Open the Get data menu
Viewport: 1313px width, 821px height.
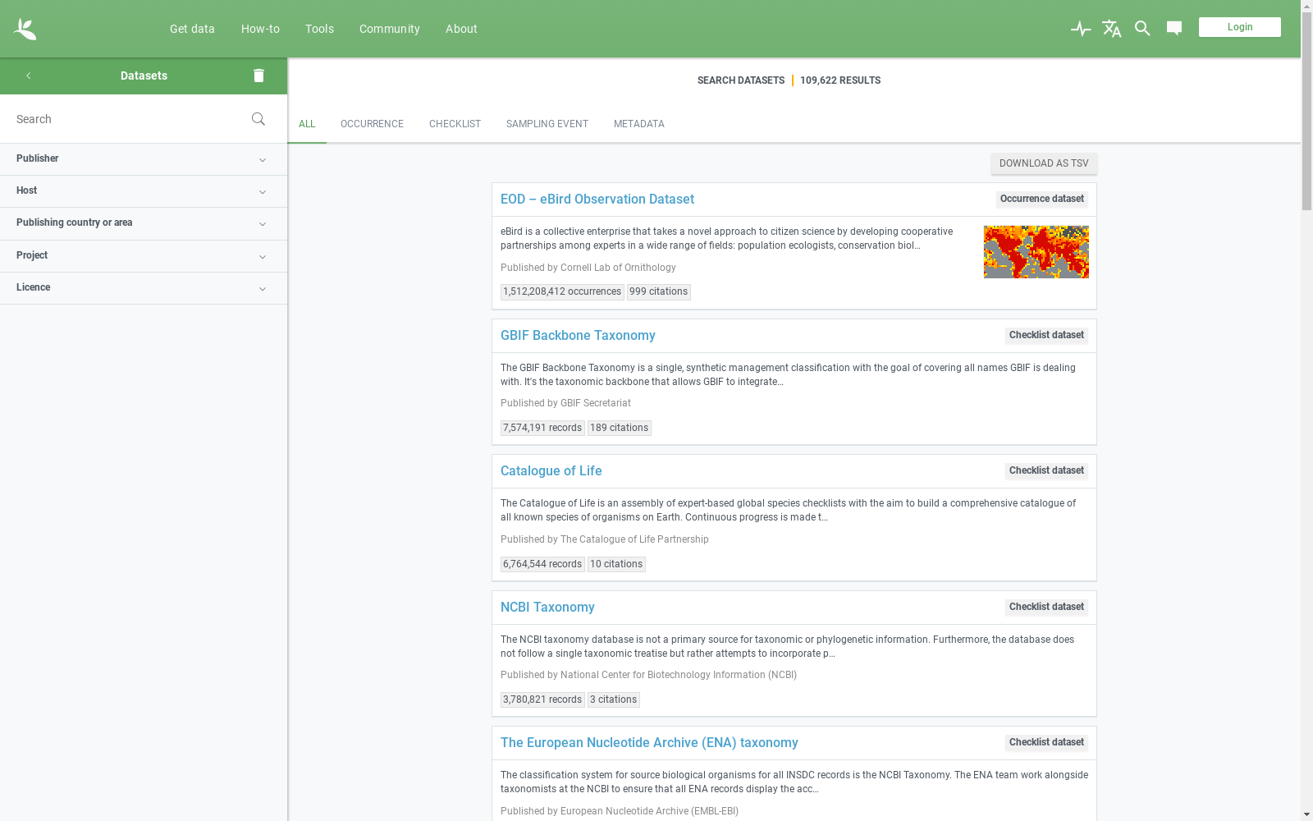(x=192, y=29)
